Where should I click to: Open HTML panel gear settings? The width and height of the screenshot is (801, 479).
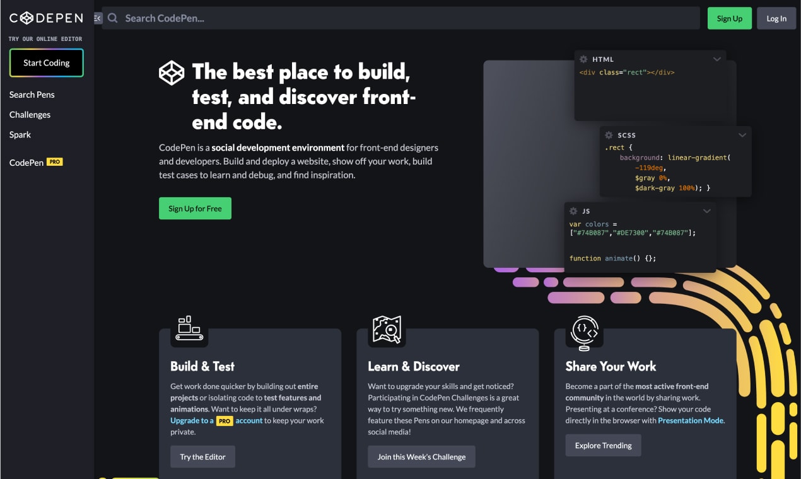(583, 59)
